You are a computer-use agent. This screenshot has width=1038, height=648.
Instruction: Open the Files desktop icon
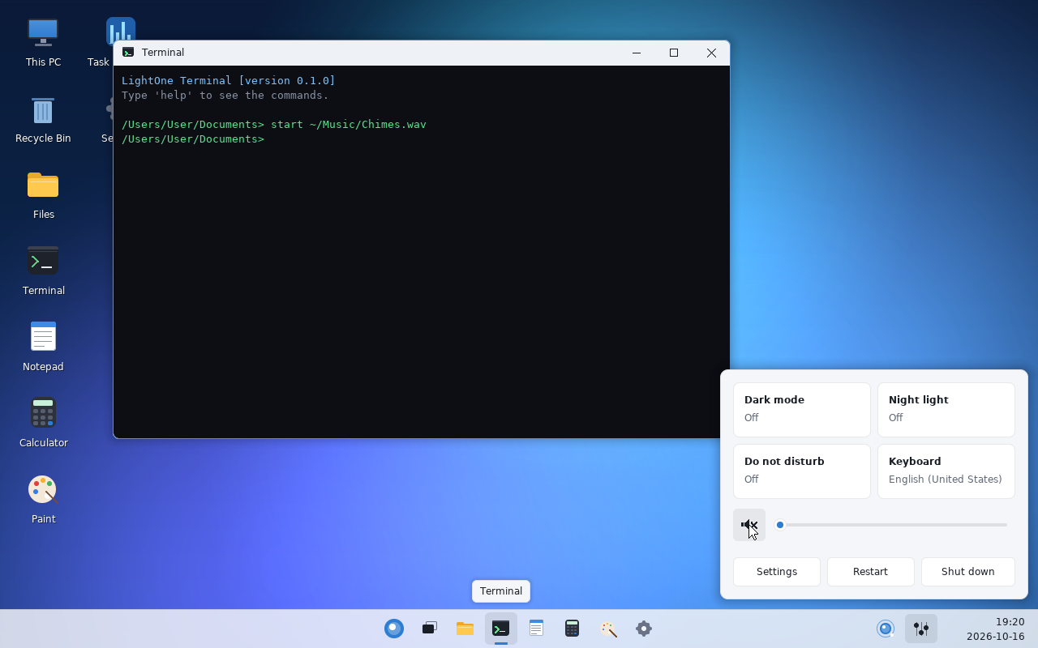coord(43,194)
